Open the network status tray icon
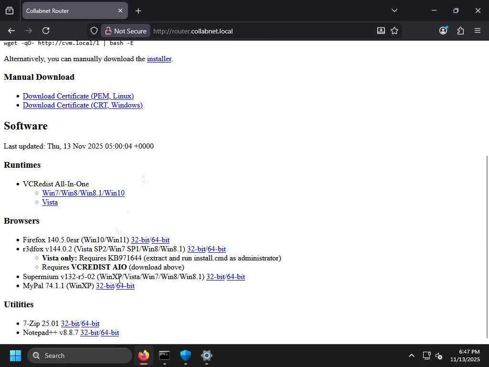 (426, 356)
